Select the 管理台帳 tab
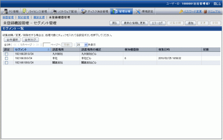The height and width of the screenshot is (140, 223). tap(121, 11)
